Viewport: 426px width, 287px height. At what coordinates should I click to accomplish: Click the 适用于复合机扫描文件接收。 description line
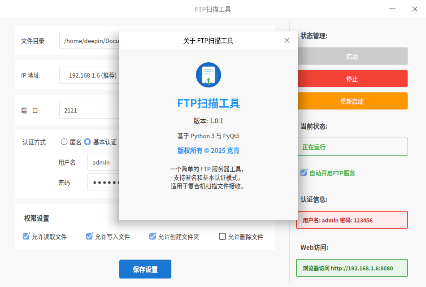click(207, 187)
